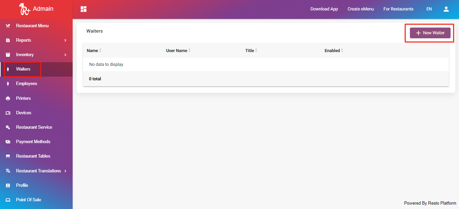Select Restaurant Service in sidebar

(34, 127)
